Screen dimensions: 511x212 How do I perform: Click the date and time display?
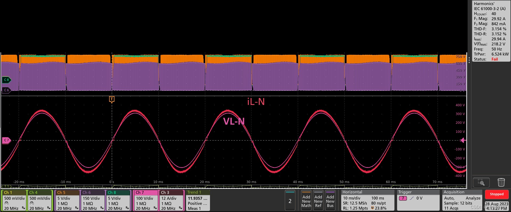[x=497, y=206]
